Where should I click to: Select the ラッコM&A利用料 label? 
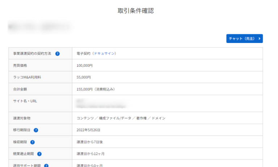tap(27, 77)
